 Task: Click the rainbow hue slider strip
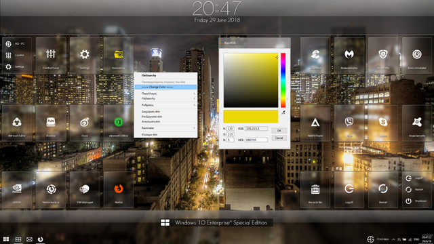click(283, 80)
